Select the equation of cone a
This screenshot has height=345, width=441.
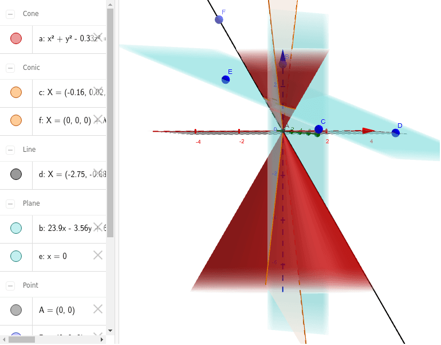point(73,38)
